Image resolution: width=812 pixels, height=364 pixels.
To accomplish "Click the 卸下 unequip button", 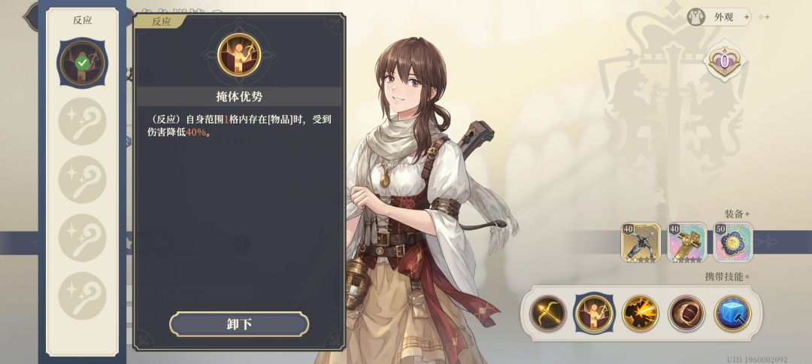I will (x=239, y=325).
